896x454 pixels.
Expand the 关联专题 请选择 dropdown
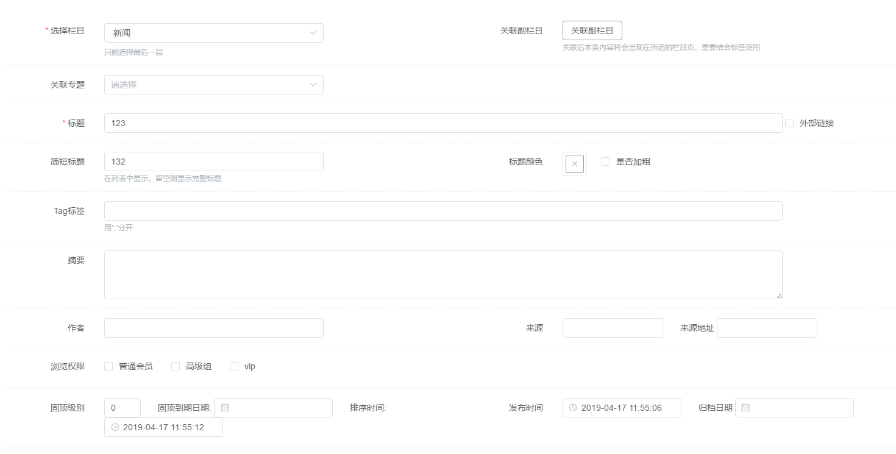pos(213,85)
